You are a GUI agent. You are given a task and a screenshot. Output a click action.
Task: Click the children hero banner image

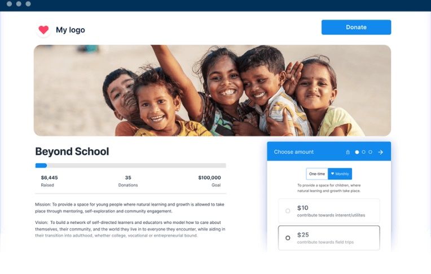coord(212,91)
